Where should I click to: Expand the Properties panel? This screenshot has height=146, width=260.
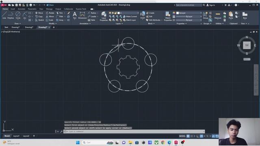coord(182,24)
